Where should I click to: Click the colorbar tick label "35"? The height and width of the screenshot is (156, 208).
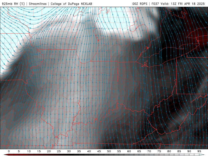(79, 151)
